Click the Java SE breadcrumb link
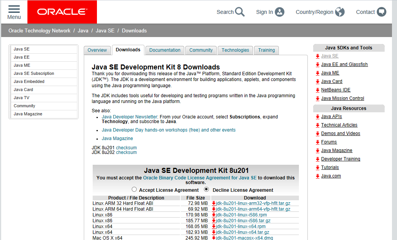397x240 pixels. pyautogui.click(x=105, y=30)
